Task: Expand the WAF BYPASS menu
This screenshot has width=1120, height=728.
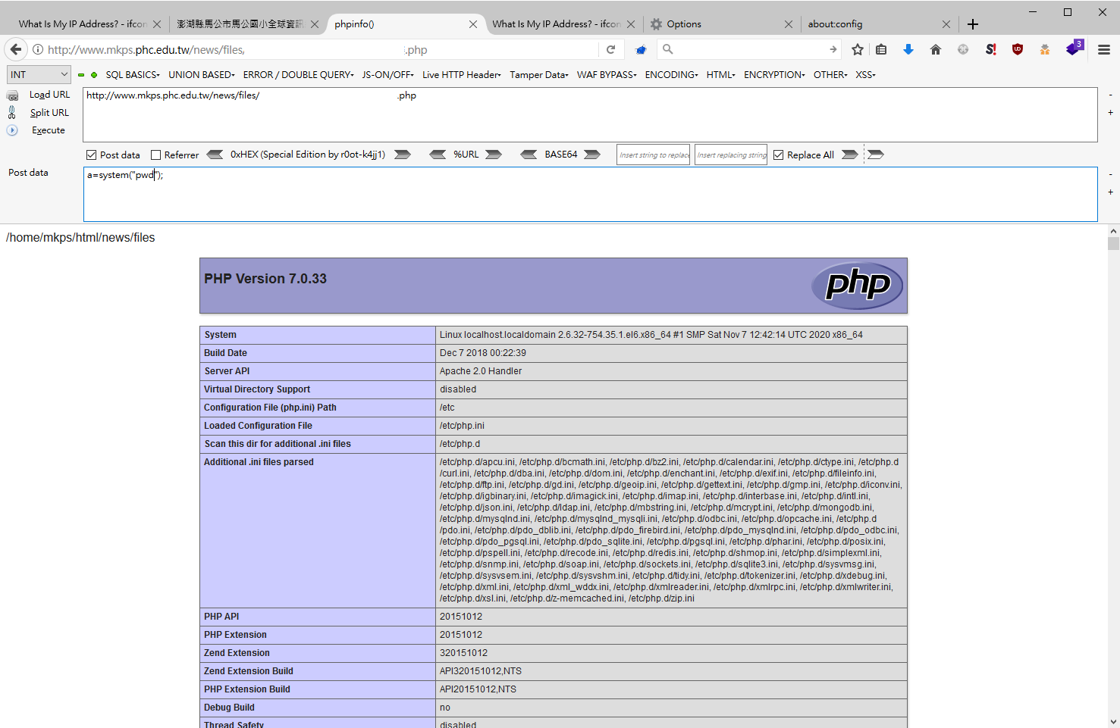Action: click(x=607, y=75)
